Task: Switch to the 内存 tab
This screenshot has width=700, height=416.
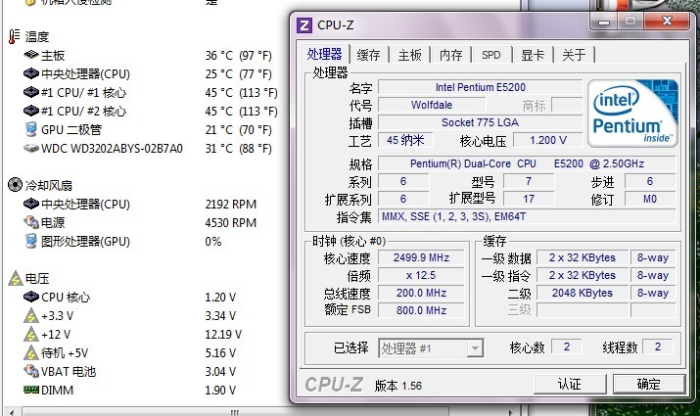Action: point(450,55)
